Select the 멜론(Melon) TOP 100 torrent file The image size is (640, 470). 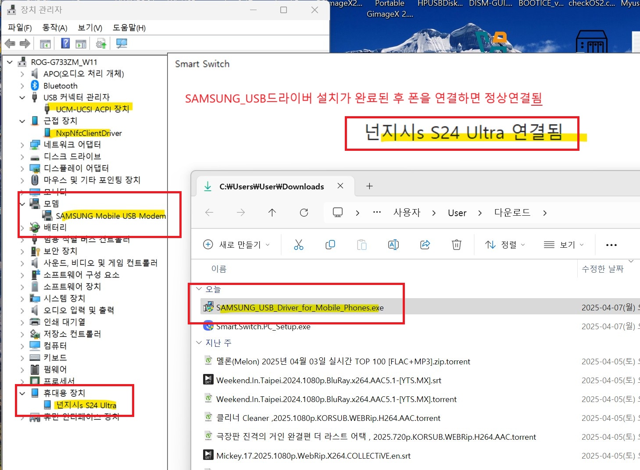click(343, 362)
